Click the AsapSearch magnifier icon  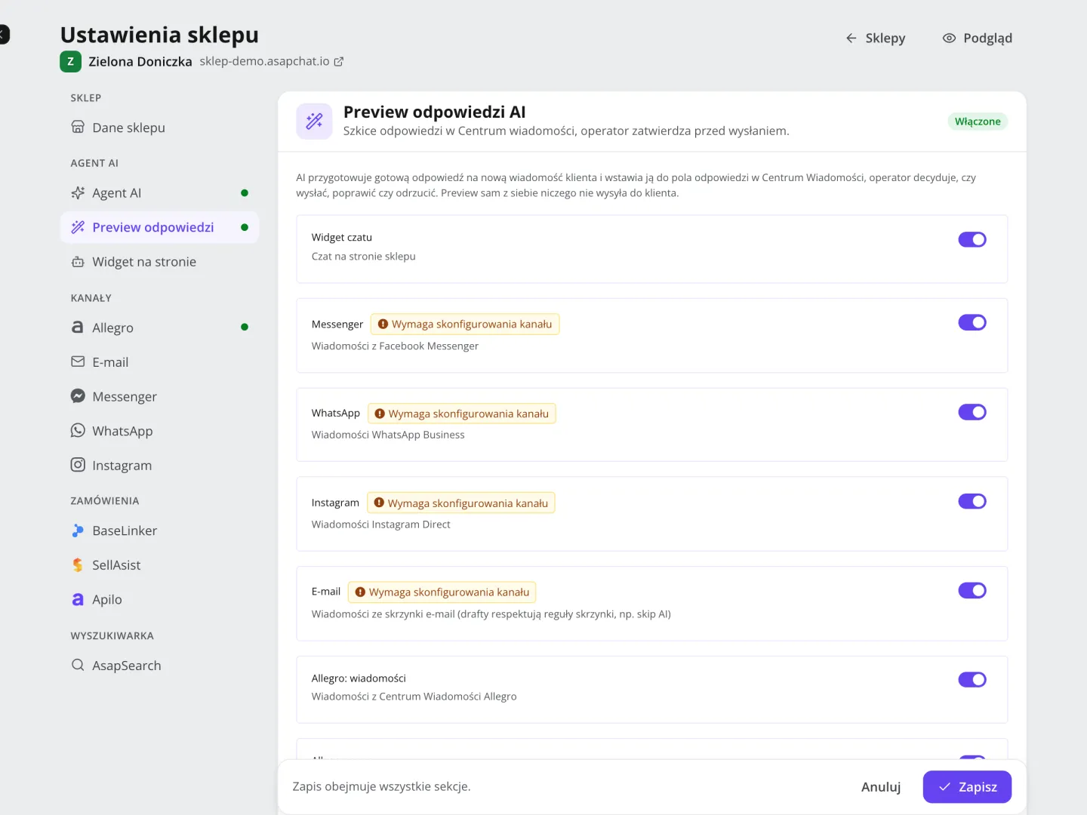pyautogui.click(x=78, y=665)
